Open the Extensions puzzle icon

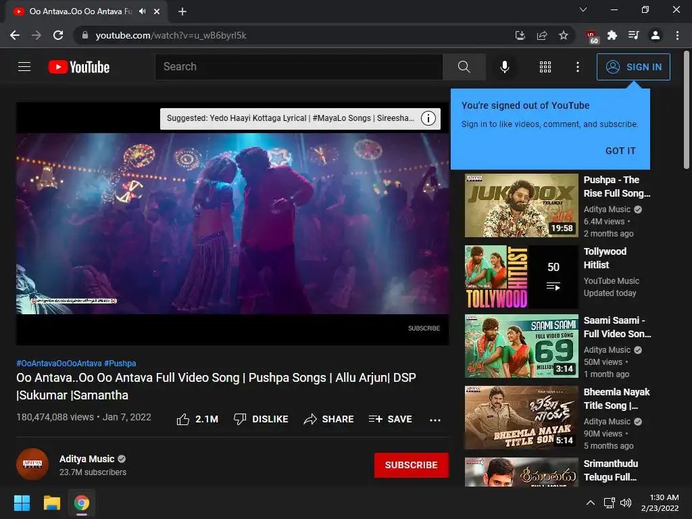click(612, 35)
